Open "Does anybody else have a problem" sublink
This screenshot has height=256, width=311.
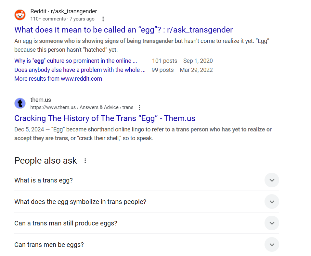click(x=80, y=70)
